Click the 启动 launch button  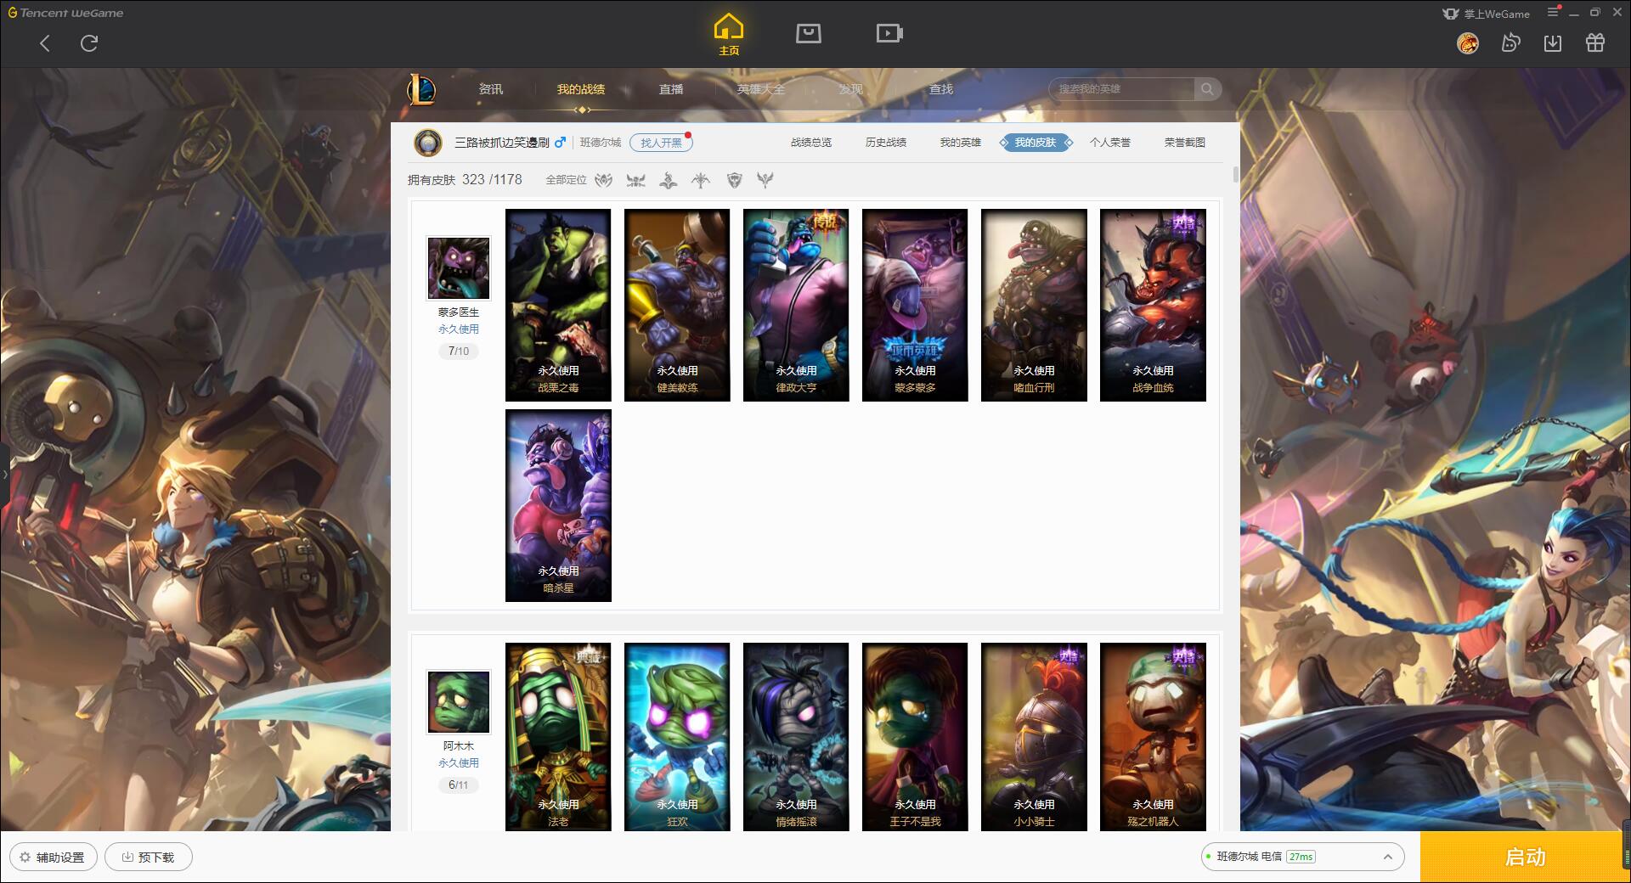1525,857
